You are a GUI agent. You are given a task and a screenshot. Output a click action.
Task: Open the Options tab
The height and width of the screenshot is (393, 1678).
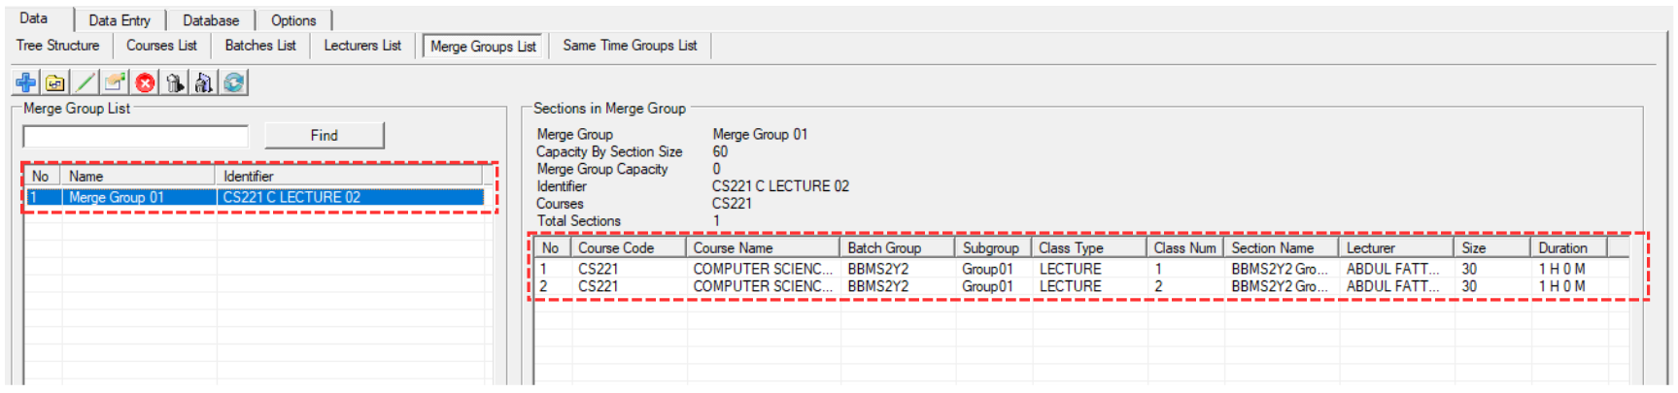[x=293, y=20]
